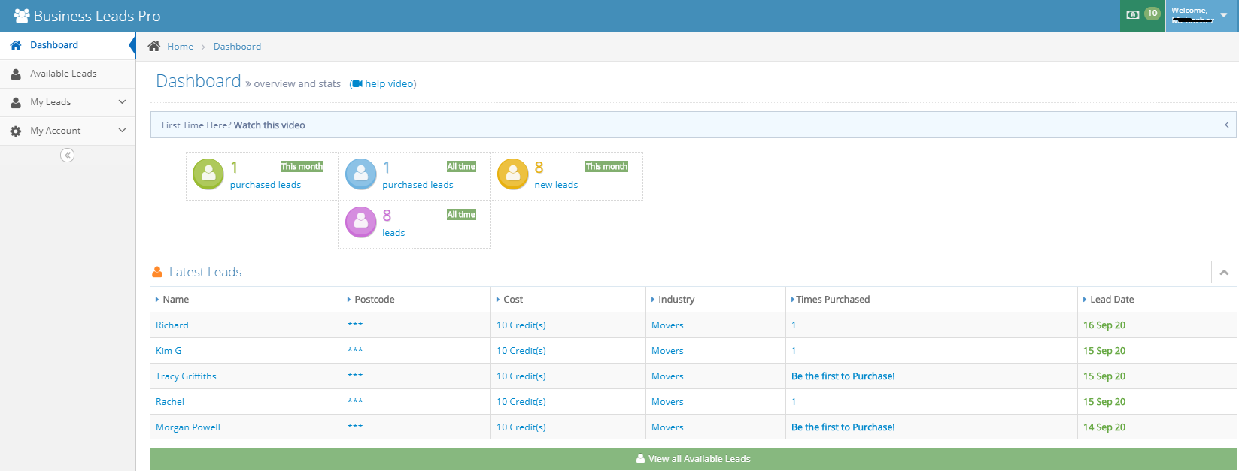Image resolution: width=1239 pixels, height=471 pixels.
Task: Click the My Account gear icon
Action: (x=16, y=131)
